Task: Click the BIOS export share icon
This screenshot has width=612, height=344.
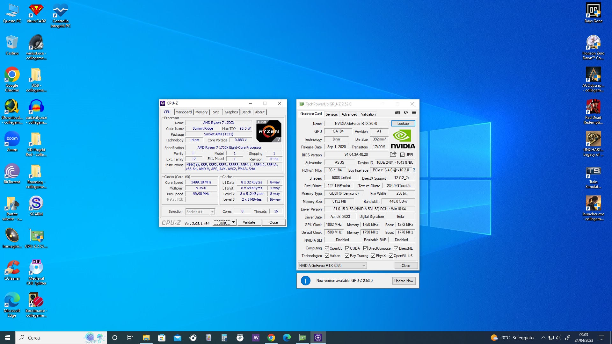Action: pyautogui.click(x=393, y=154)
